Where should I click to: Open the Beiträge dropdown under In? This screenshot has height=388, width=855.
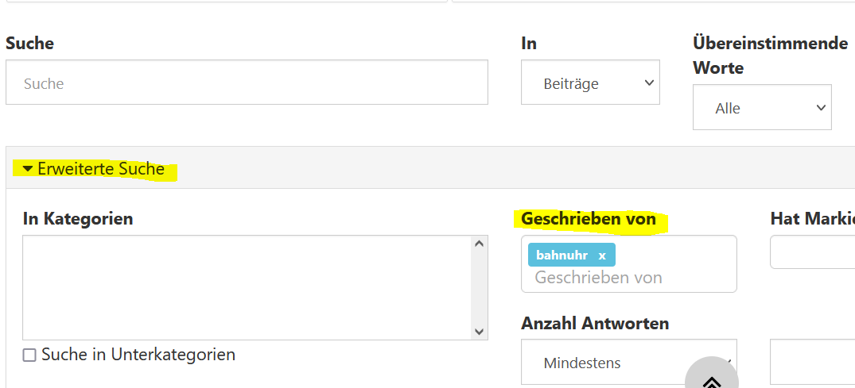[x=590, y=83]
